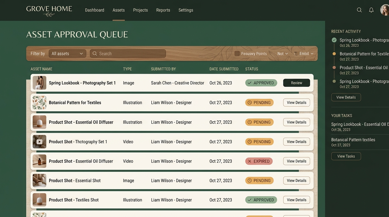Toggle the Fesuwy Points checkbox
Screen dimensions: 389x217
point(237,53)
